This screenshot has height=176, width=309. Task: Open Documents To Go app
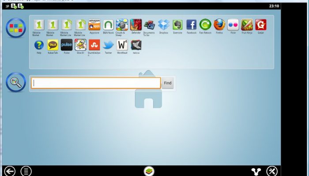coord(149,25)
